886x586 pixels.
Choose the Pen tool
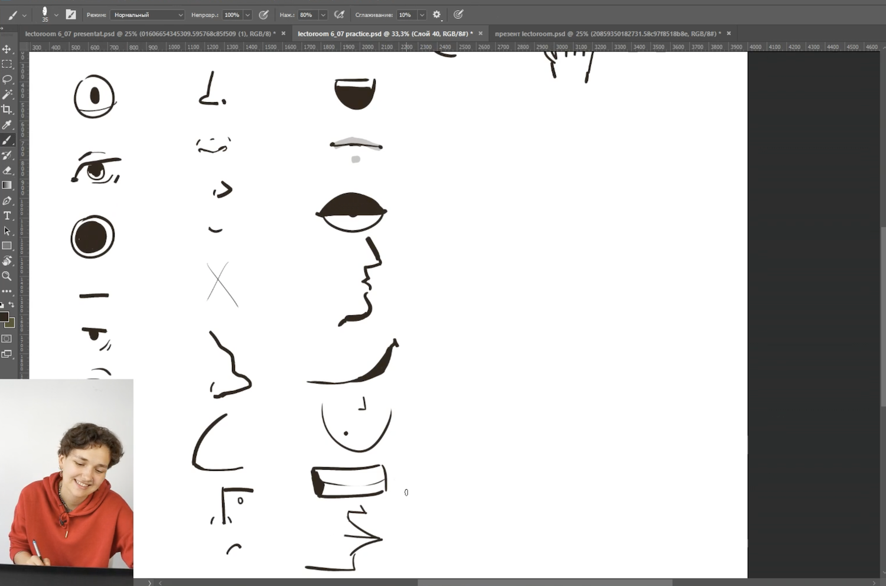tap(7, 201)
